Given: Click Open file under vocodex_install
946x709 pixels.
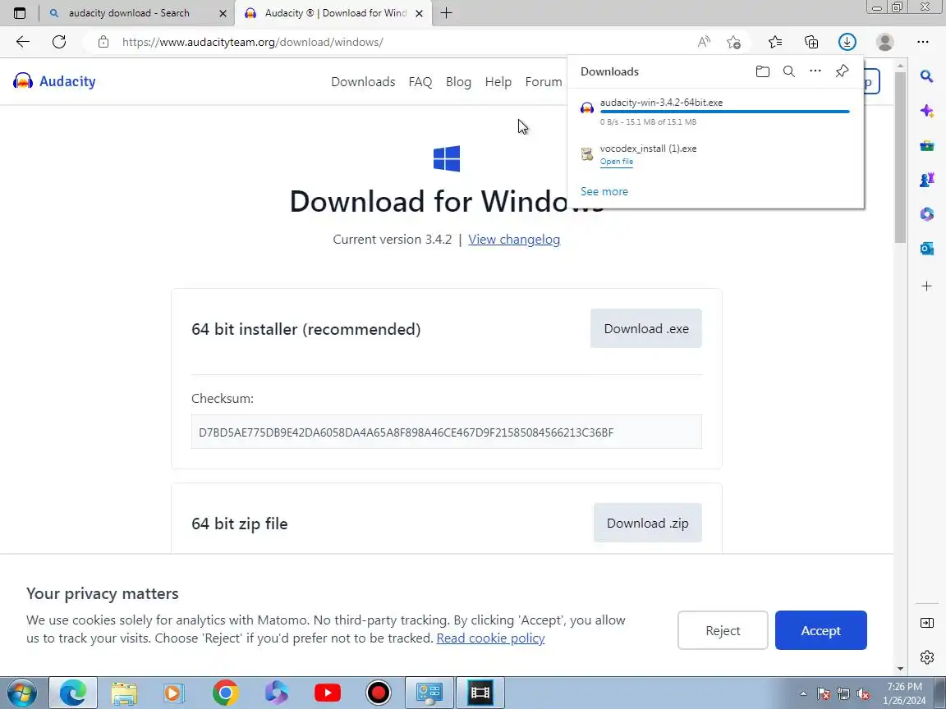Looking at the screenshot, I should coord(616,162).
